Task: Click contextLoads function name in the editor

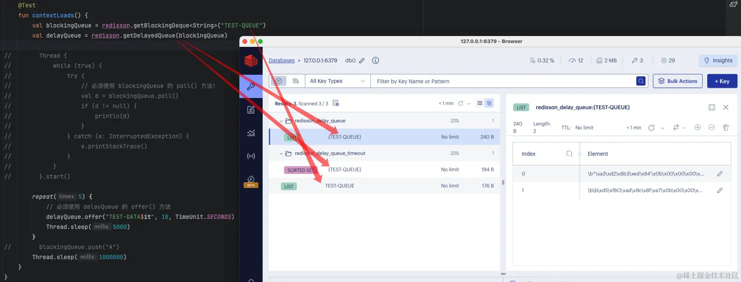Action: [53, 15]
